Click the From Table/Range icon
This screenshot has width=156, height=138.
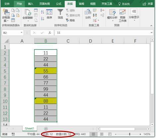[x=13, y=20]
